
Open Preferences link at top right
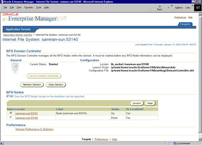pyautogui.click(x=180, y=17)
